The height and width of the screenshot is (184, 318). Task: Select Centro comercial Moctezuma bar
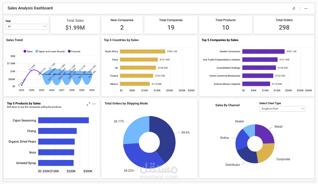258,76
